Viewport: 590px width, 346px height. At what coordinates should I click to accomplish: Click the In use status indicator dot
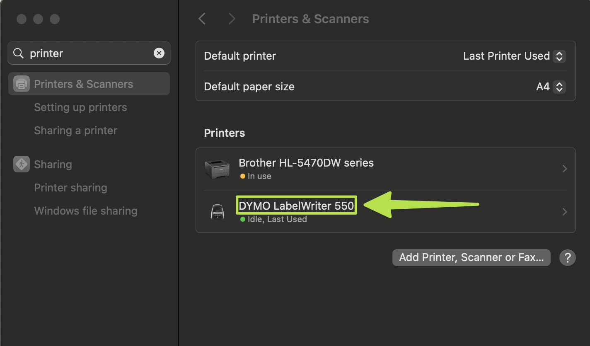point(242,176)
